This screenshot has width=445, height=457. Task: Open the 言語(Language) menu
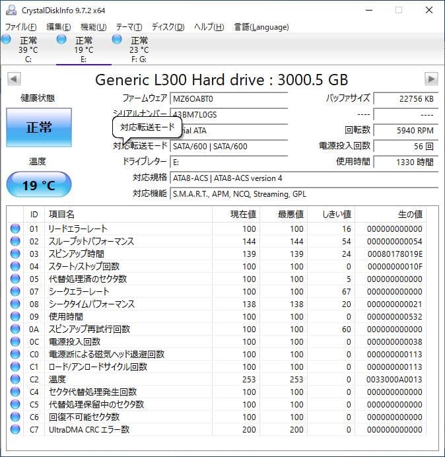pos(261,27)
